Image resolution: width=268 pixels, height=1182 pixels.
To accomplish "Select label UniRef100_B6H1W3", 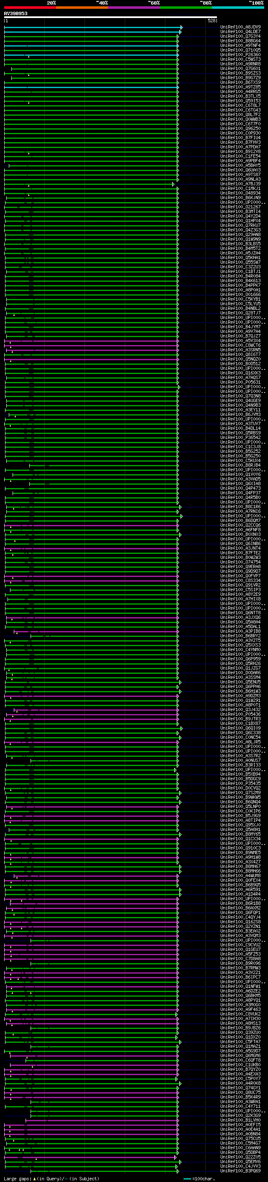I will pyautogui.click(x=240, y=691).
